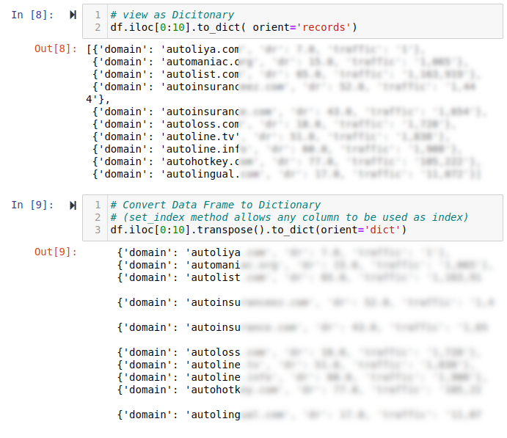This screenshot has height=438, width=507.
Task: Click the Out[8] row with 'autoline.tv'
Action: tap(271, 136)
